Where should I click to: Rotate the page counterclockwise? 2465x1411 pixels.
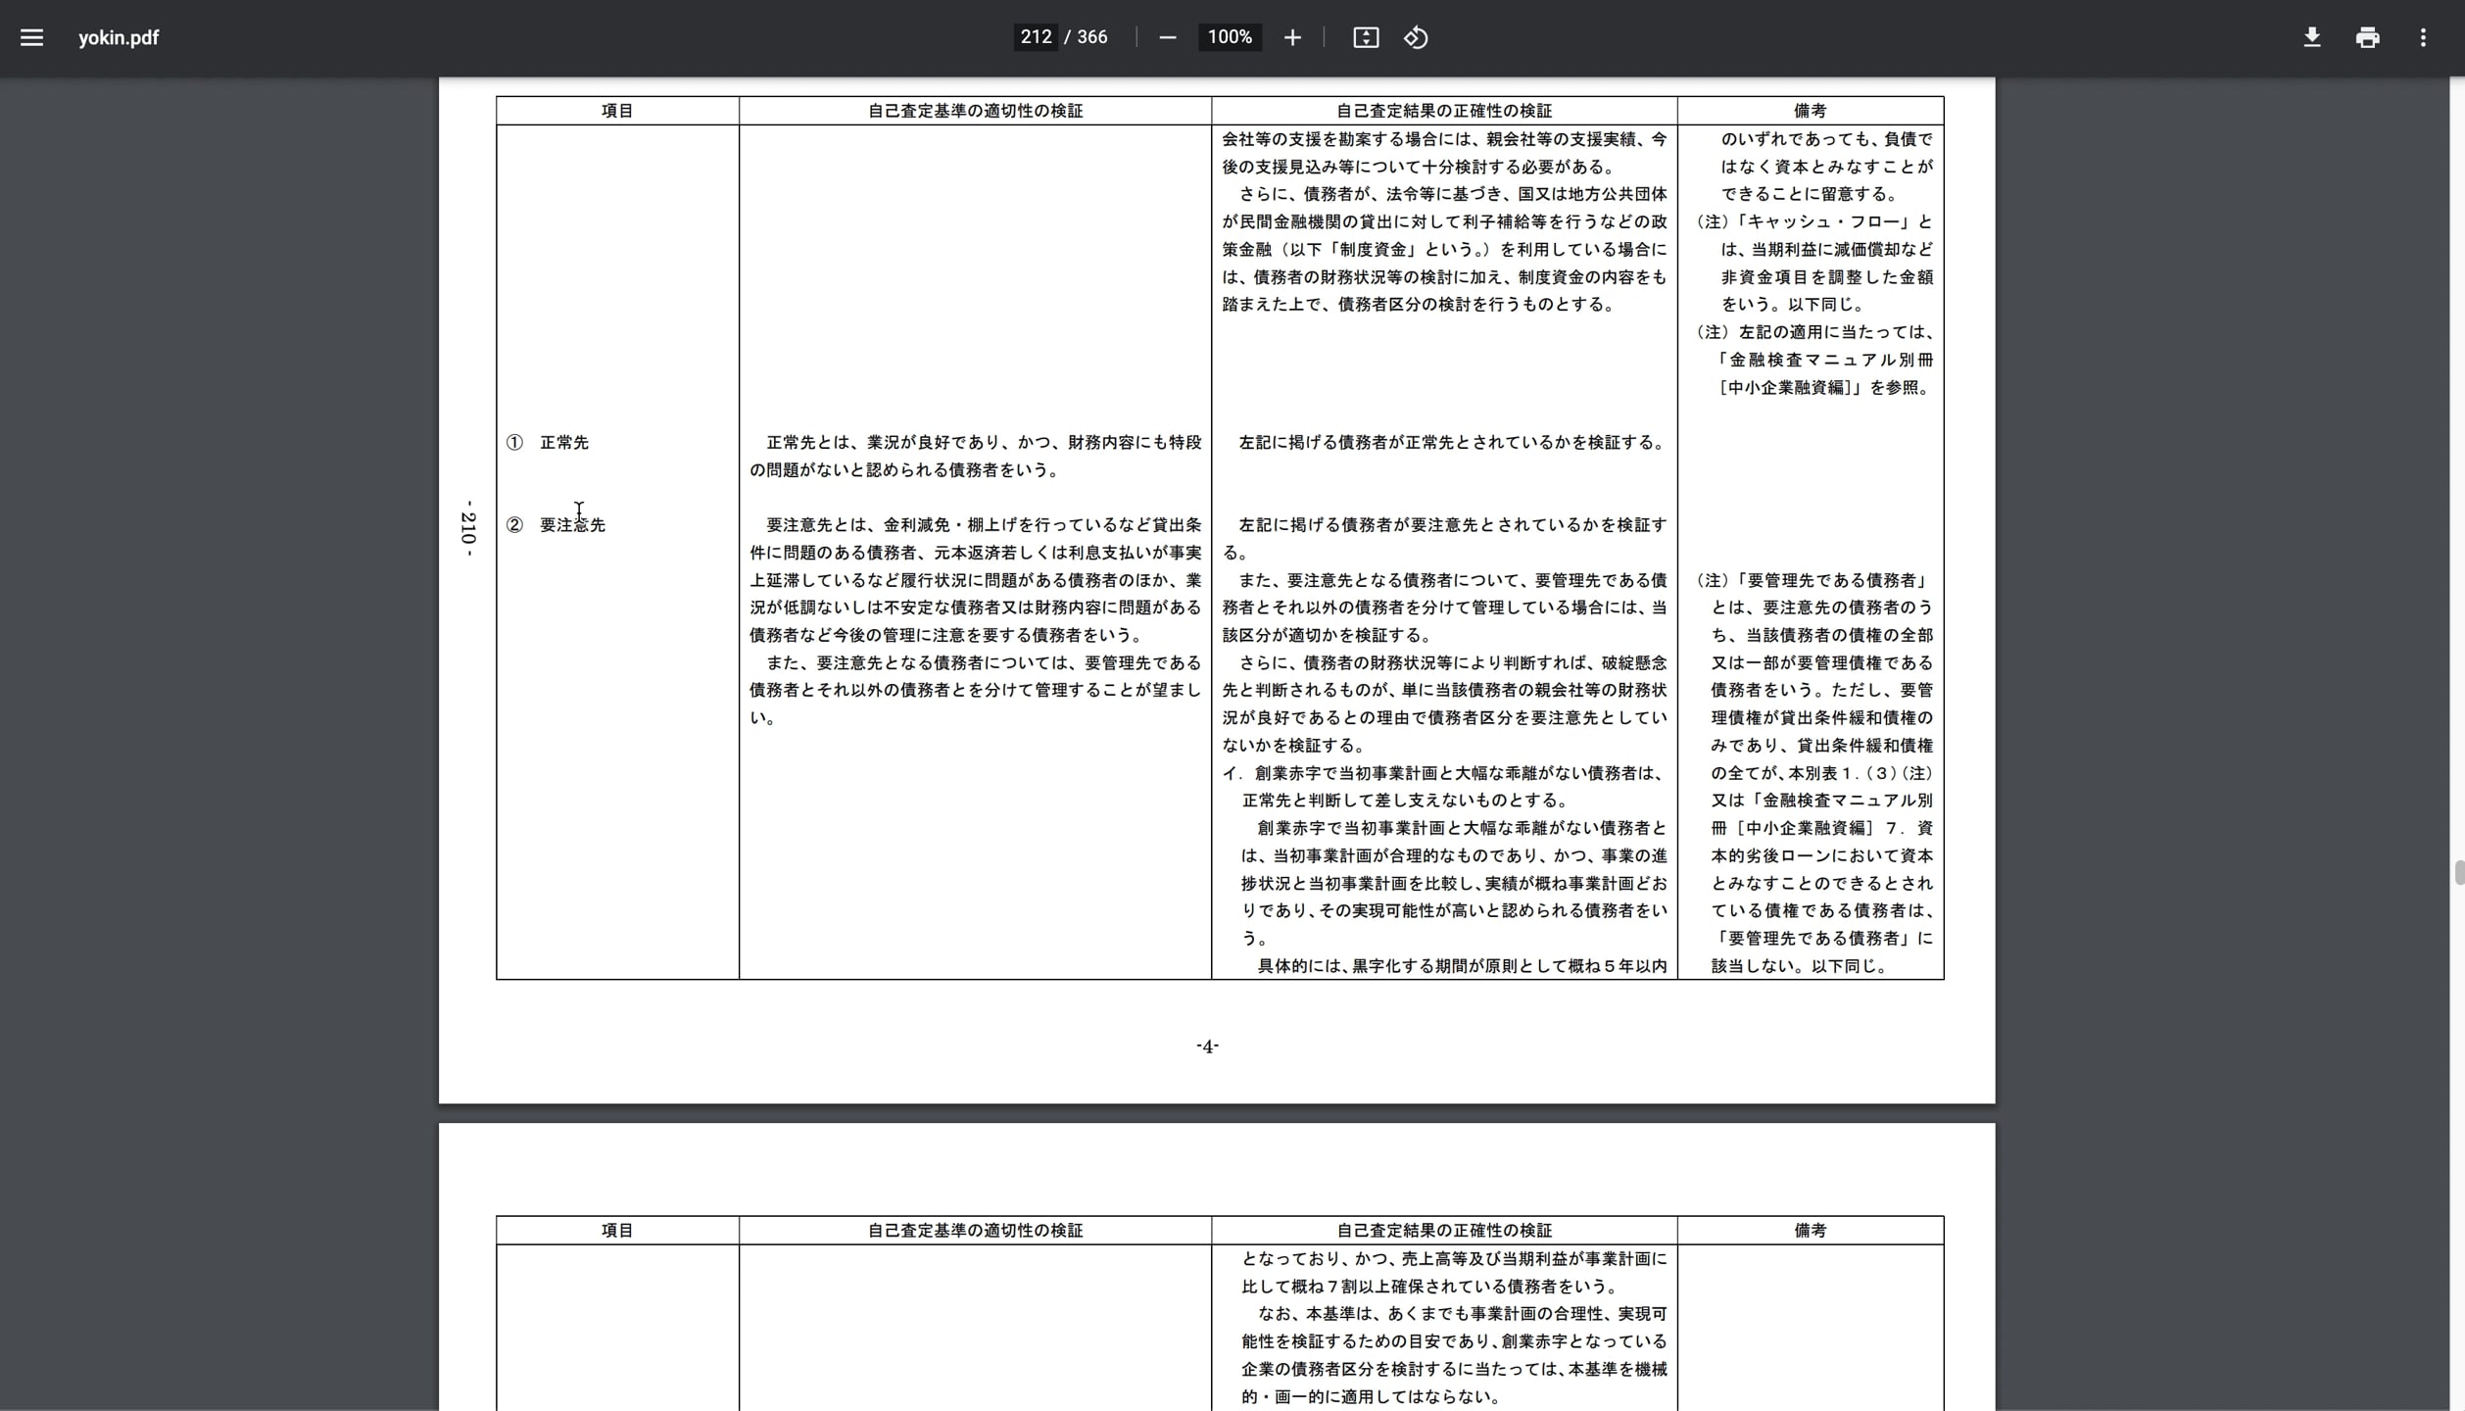coord(1415,37)
